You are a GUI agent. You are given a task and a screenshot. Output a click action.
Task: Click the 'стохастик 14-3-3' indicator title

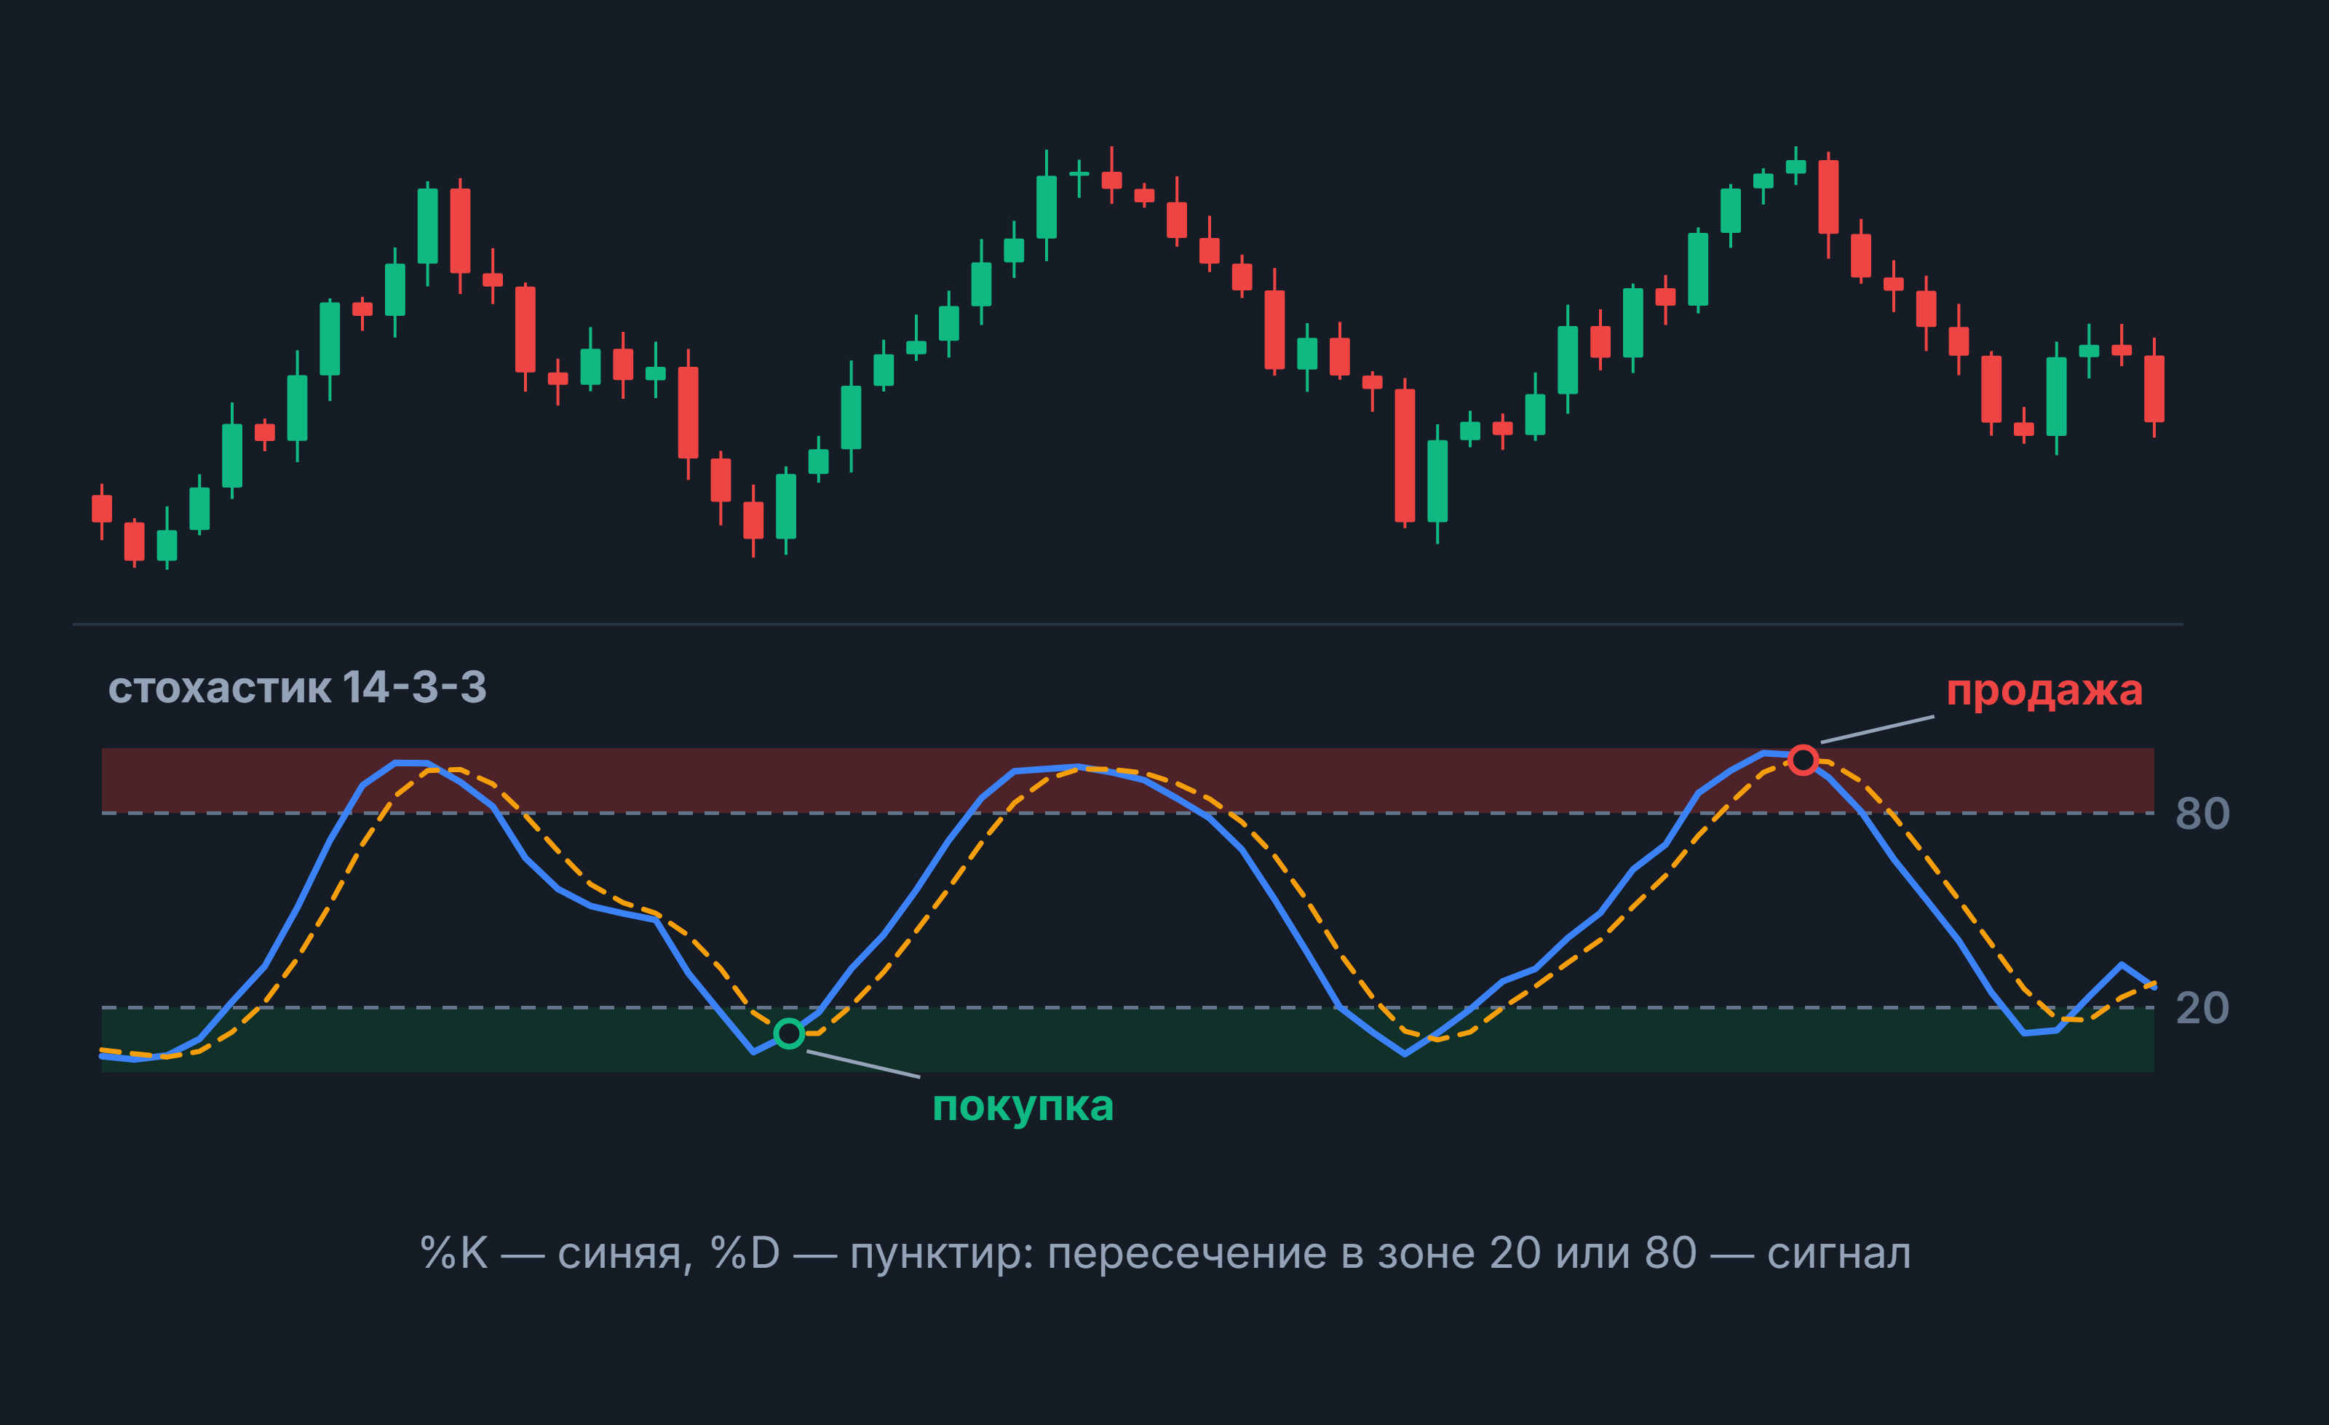coord(298,688)
